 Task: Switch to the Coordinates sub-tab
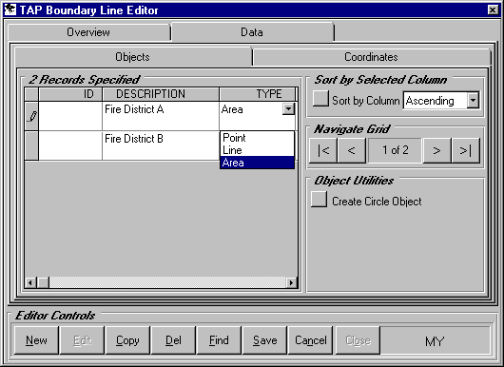[x=371, y=57]
